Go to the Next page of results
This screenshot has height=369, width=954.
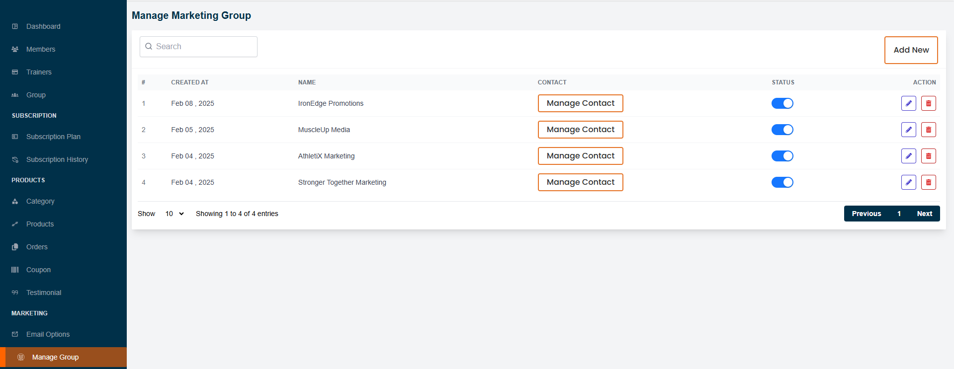click(924, 214)
